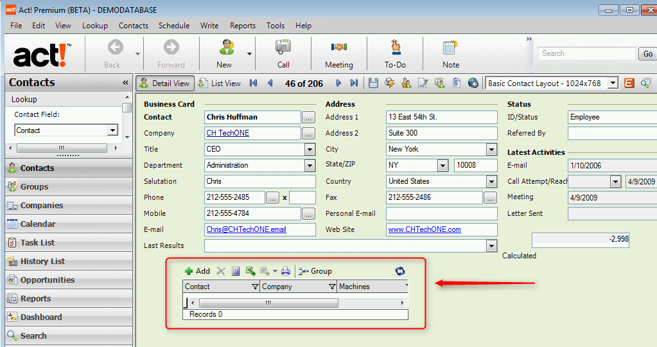Click the Forward navigation button
This screenshot has height=347, width=657.
pyautogui.click(x=171, y=53)
